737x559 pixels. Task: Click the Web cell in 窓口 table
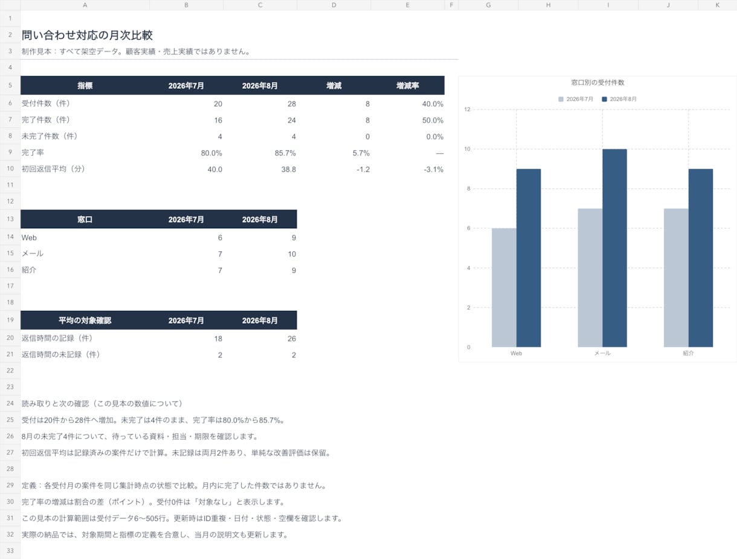85,238
